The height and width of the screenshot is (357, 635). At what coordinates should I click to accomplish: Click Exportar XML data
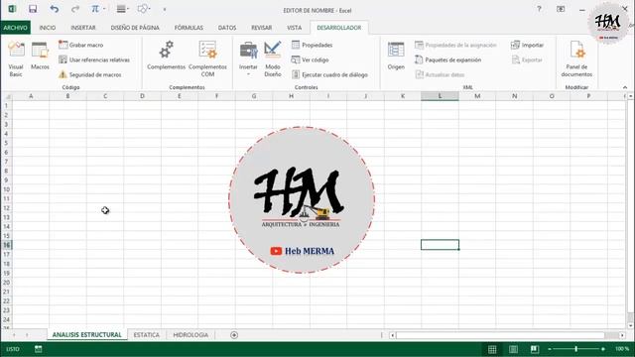pos(527,59)
